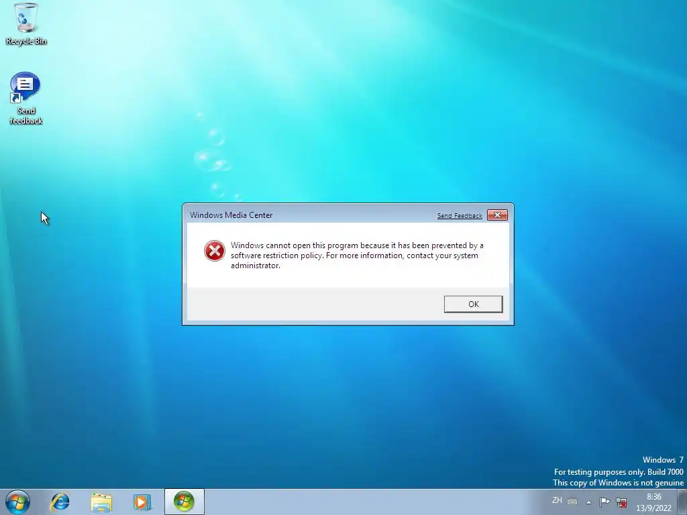687x515 pixels.
Task: Open the Send Feedback link in dialog
Action: [460, 215]
